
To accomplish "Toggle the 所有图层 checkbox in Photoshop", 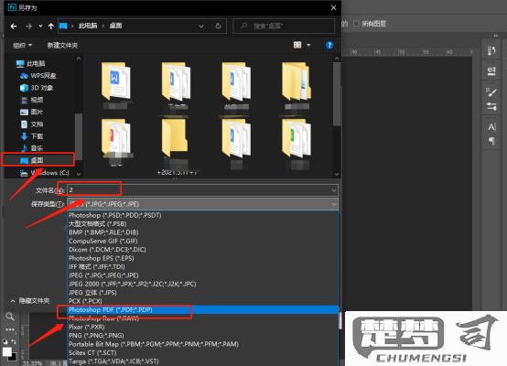I will click(356, 24).
